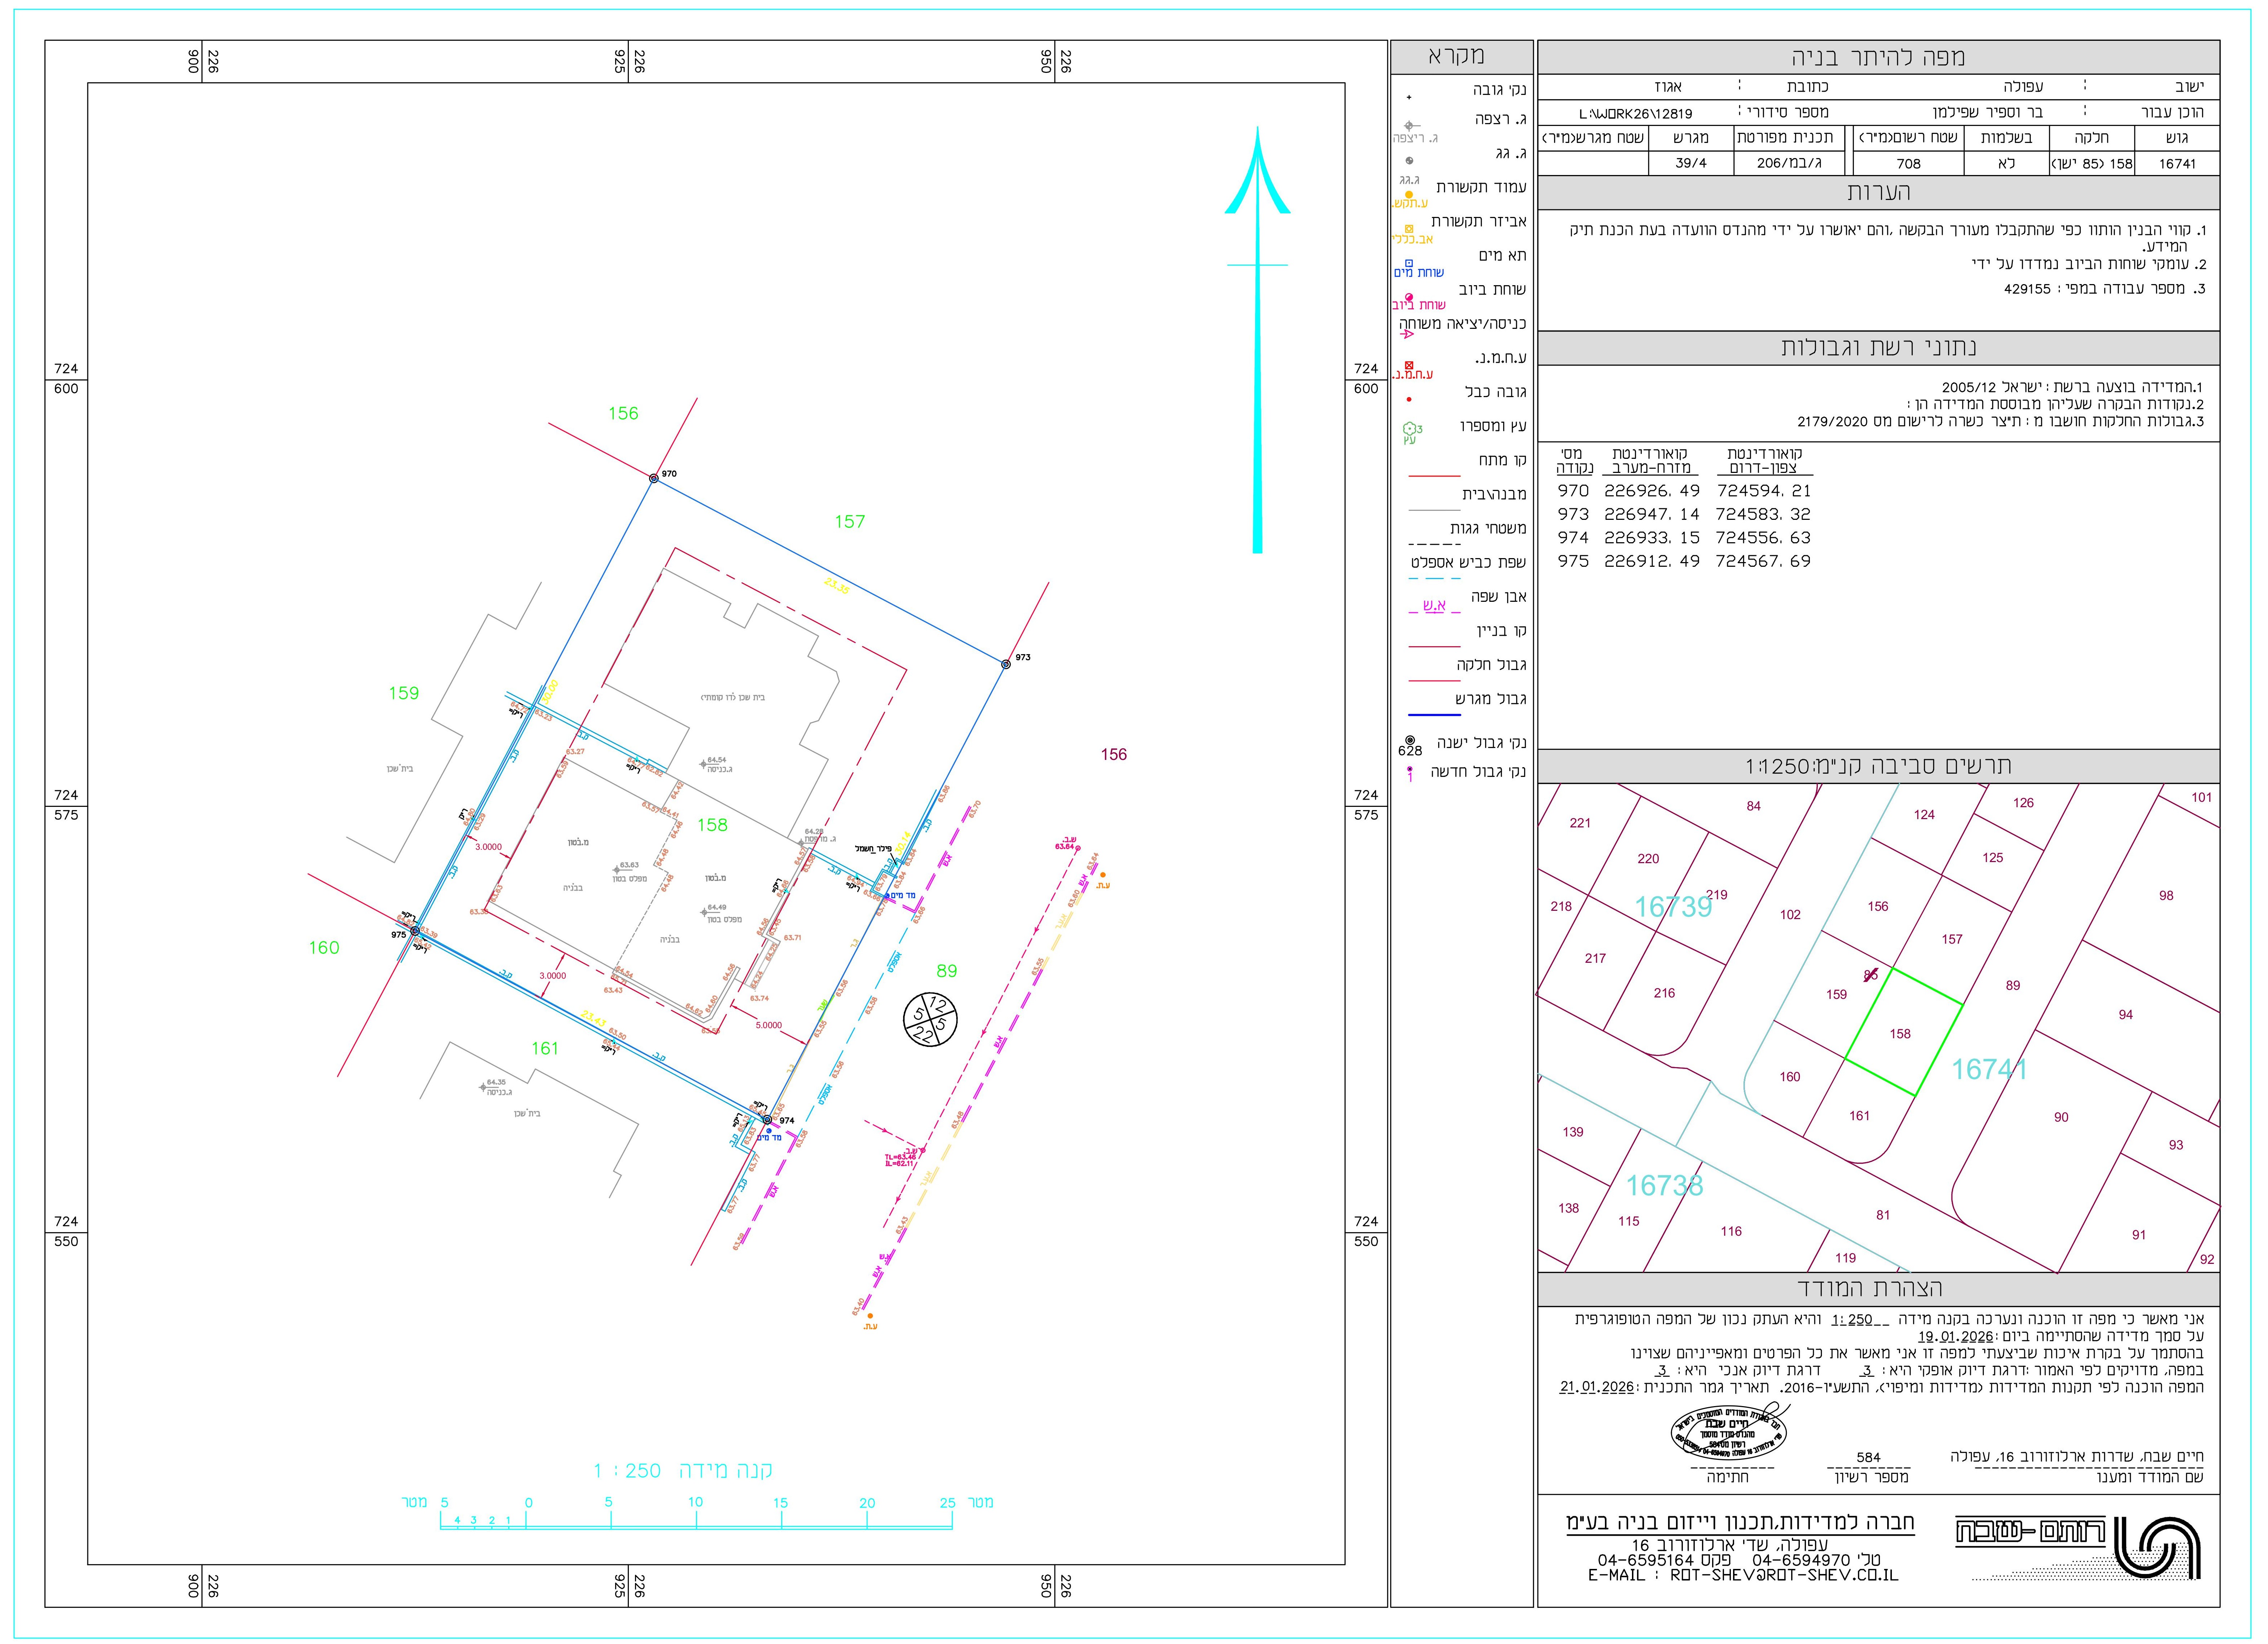Viewport: 2268px width, 1644px height.
Task: Click the circled 12/5/5/22 symbol on the plan
Action: pos(930,1020)
